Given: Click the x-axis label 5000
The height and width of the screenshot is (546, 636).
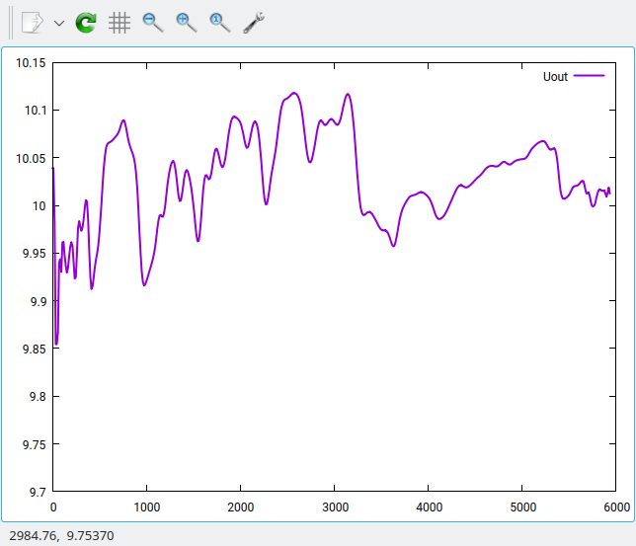Looking at the screenshot, I should (522, 507).
